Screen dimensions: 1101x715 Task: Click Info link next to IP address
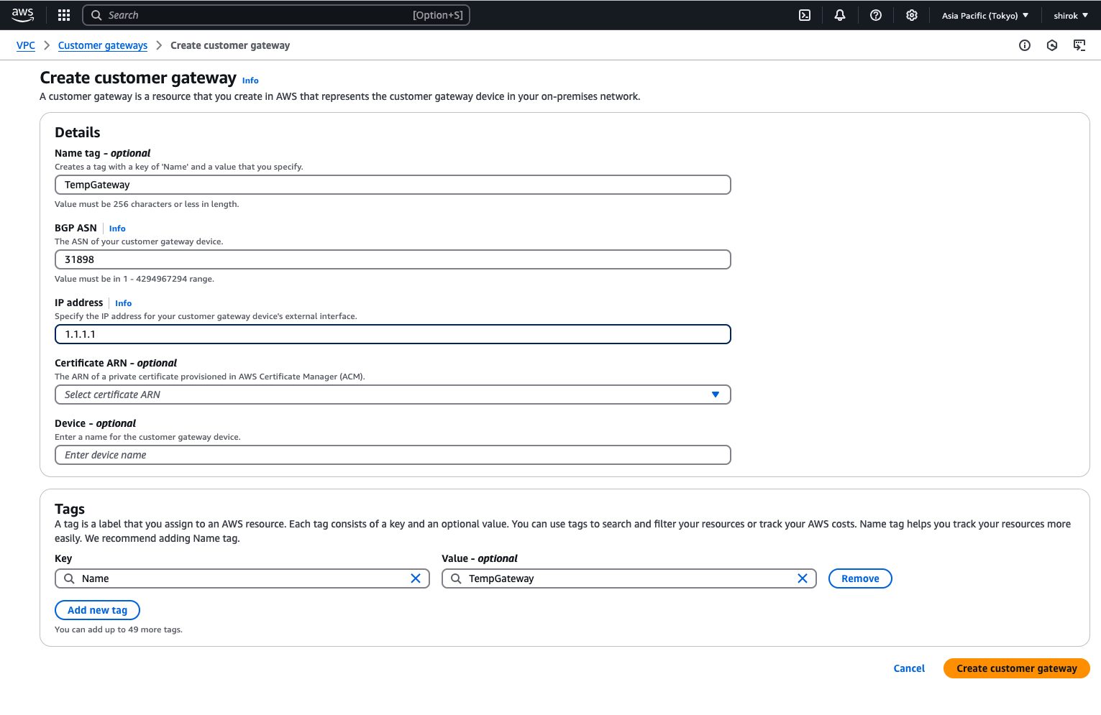click(124, 303)
